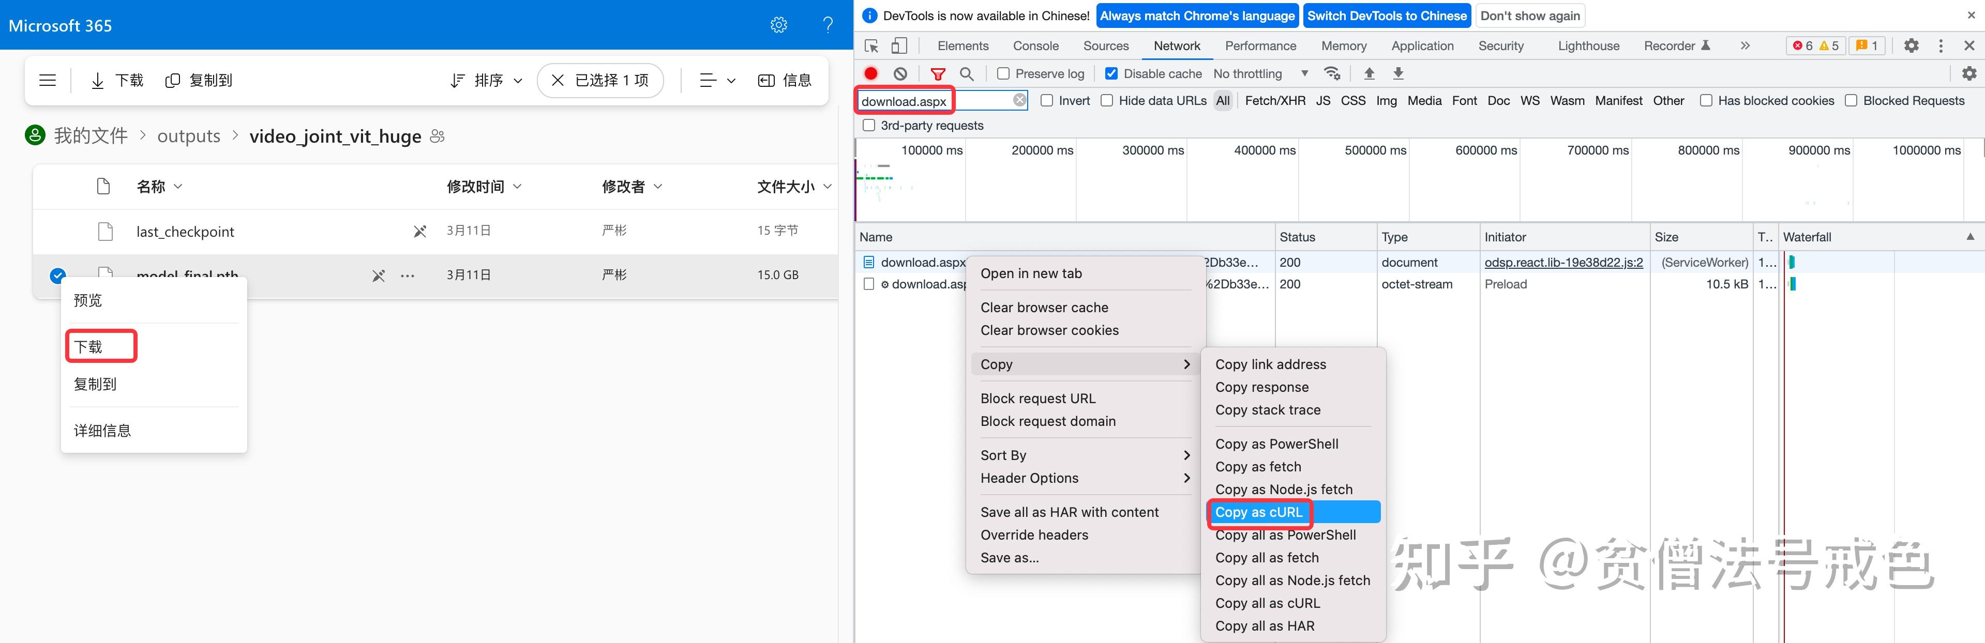This screenshot has height=643, width=1985.
Task: Click the Switch DevTools to Chinese button
Action: click(x=1387, y=16)
